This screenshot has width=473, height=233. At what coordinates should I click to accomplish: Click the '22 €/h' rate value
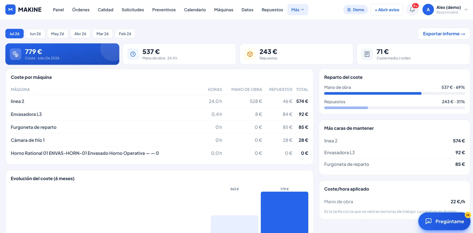[458, 202]
